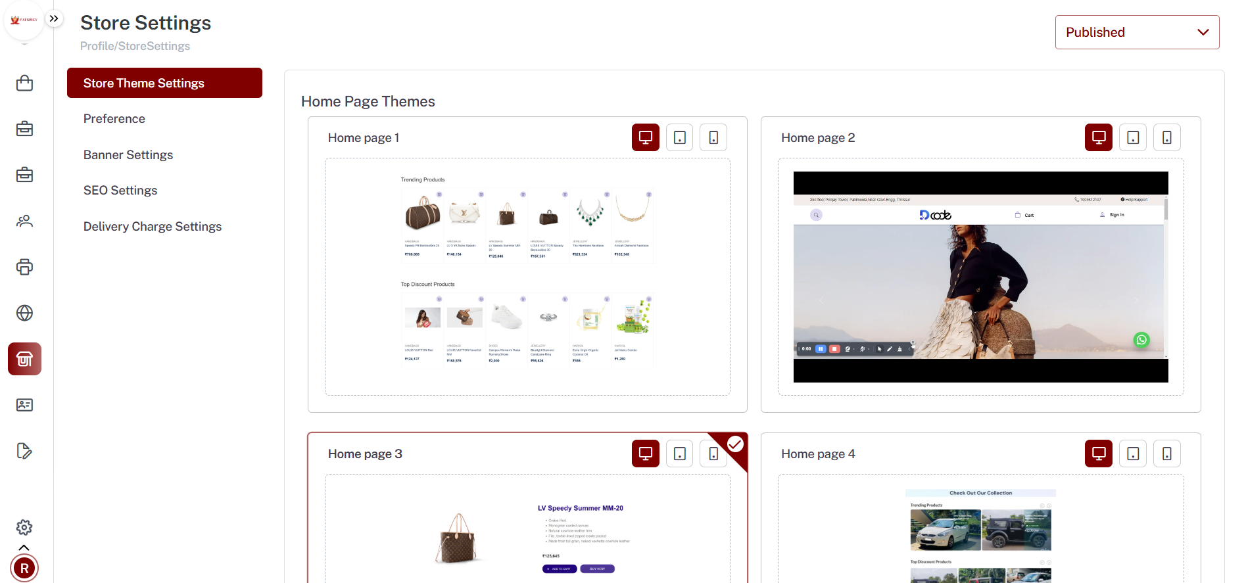This screenshot has width=1246, height=583.
Task: Open the printer icon in sidebar
Action: [x=24, y=267]
